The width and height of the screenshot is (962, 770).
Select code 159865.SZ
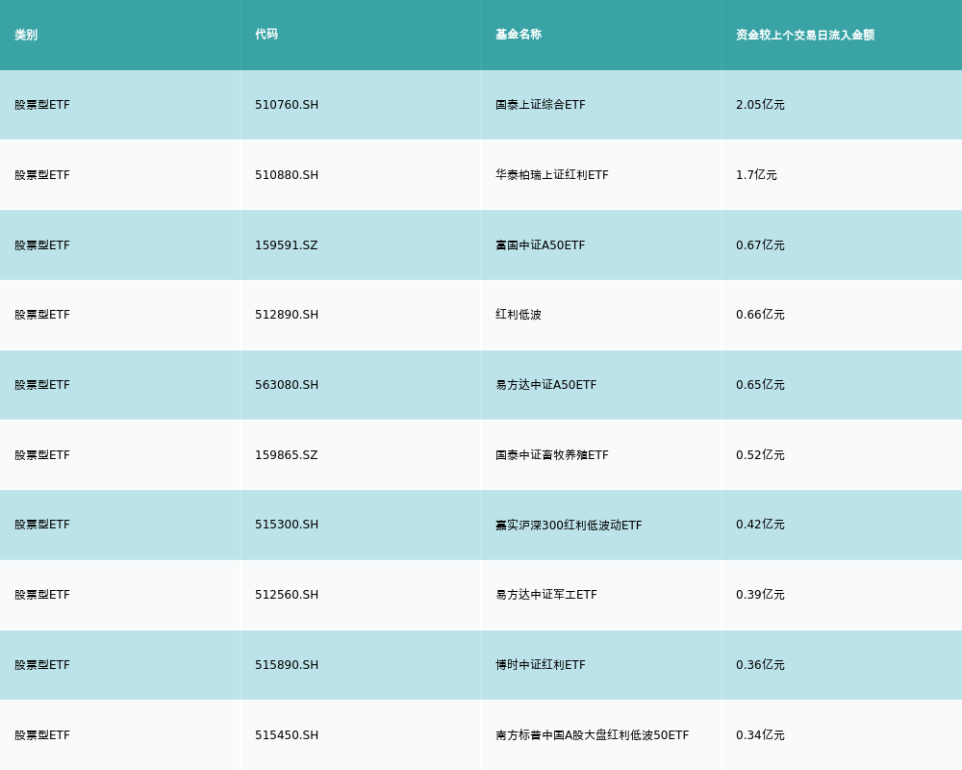point(287,455)
